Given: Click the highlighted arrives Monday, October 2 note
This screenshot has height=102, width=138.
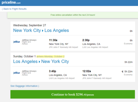Looking at the screenshot, I should [50, 56].
